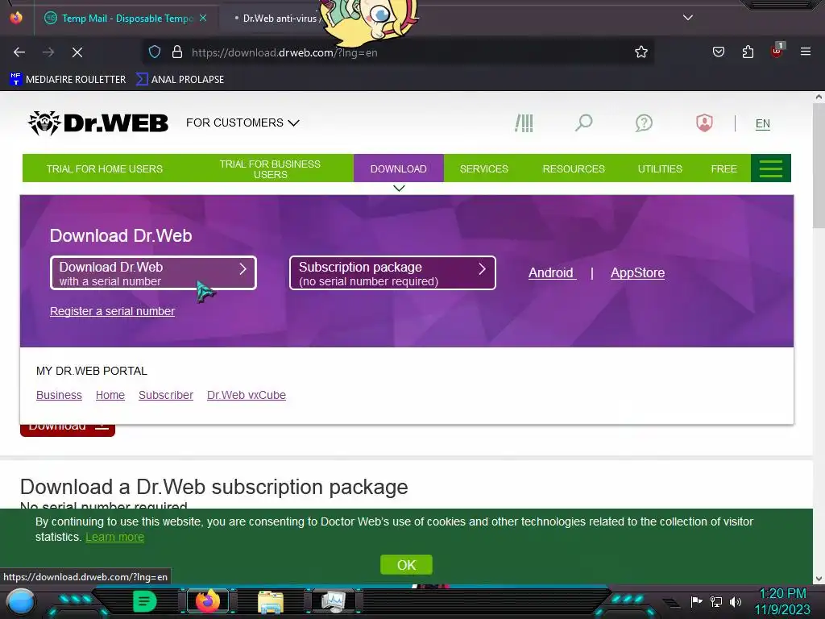Stop page loading with the X button
The height and width of the screenshot is (619, 825).
coord(77,52)
